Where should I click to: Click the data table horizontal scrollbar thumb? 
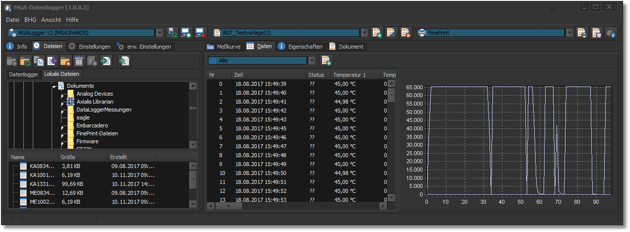[228, 206]
